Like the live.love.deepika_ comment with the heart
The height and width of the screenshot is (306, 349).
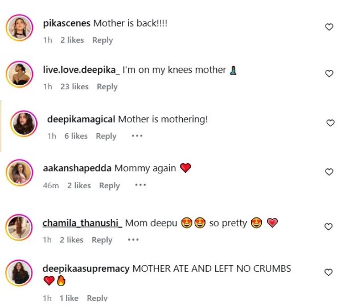tap(329, 73)
